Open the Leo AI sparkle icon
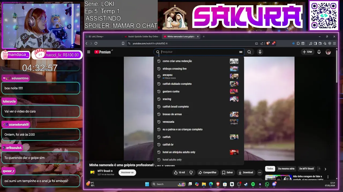Screen dimensions: 343x192 click(325, 43)
